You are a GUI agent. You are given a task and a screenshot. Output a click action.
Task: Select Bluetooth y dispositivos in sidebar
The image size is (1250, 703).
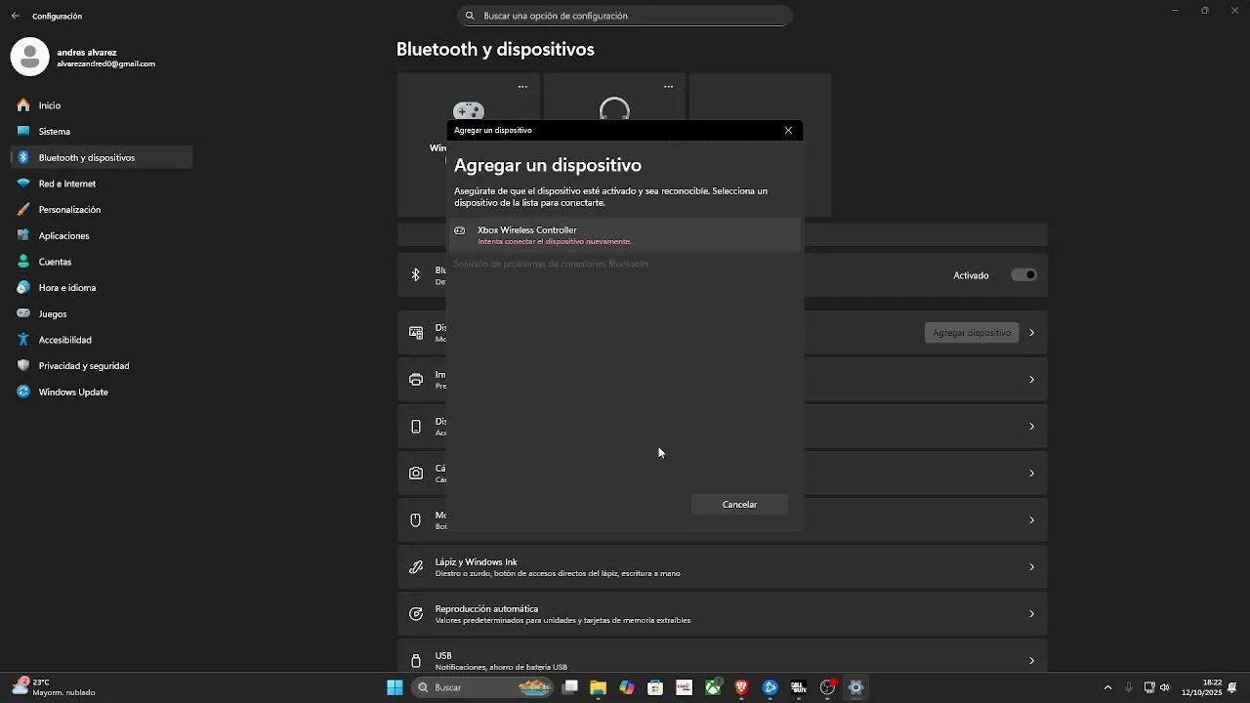tap(102, 157)
